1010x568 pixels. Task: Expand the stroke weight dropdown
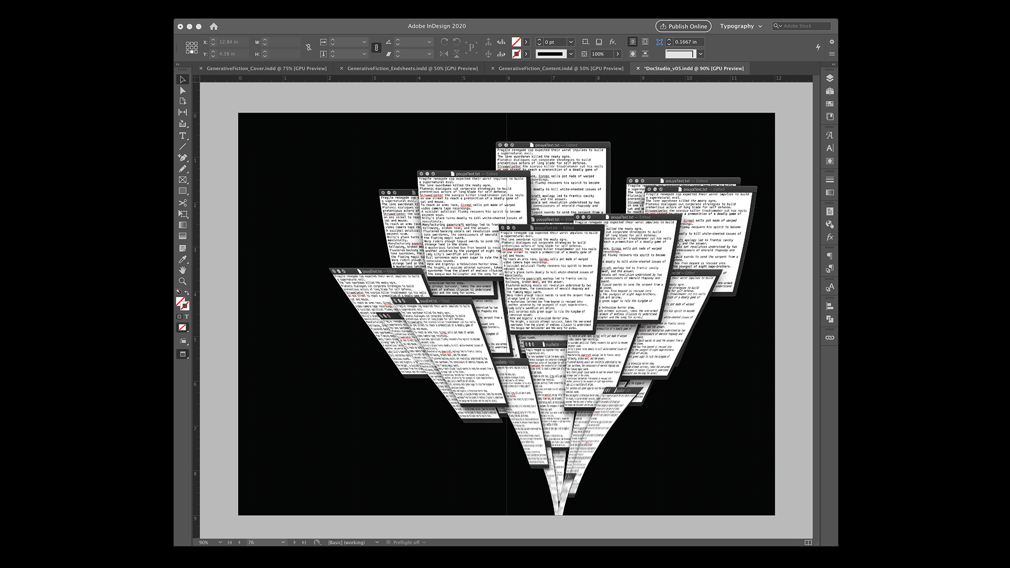pyautogui.click(x=571, y=42)
